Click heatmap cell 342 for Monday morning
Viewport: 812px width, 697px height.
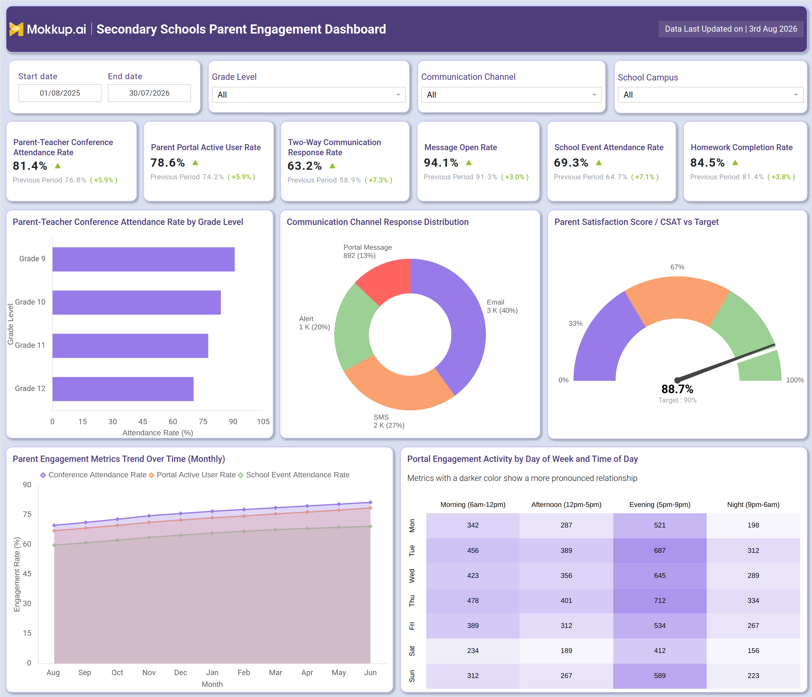point(473,526)
